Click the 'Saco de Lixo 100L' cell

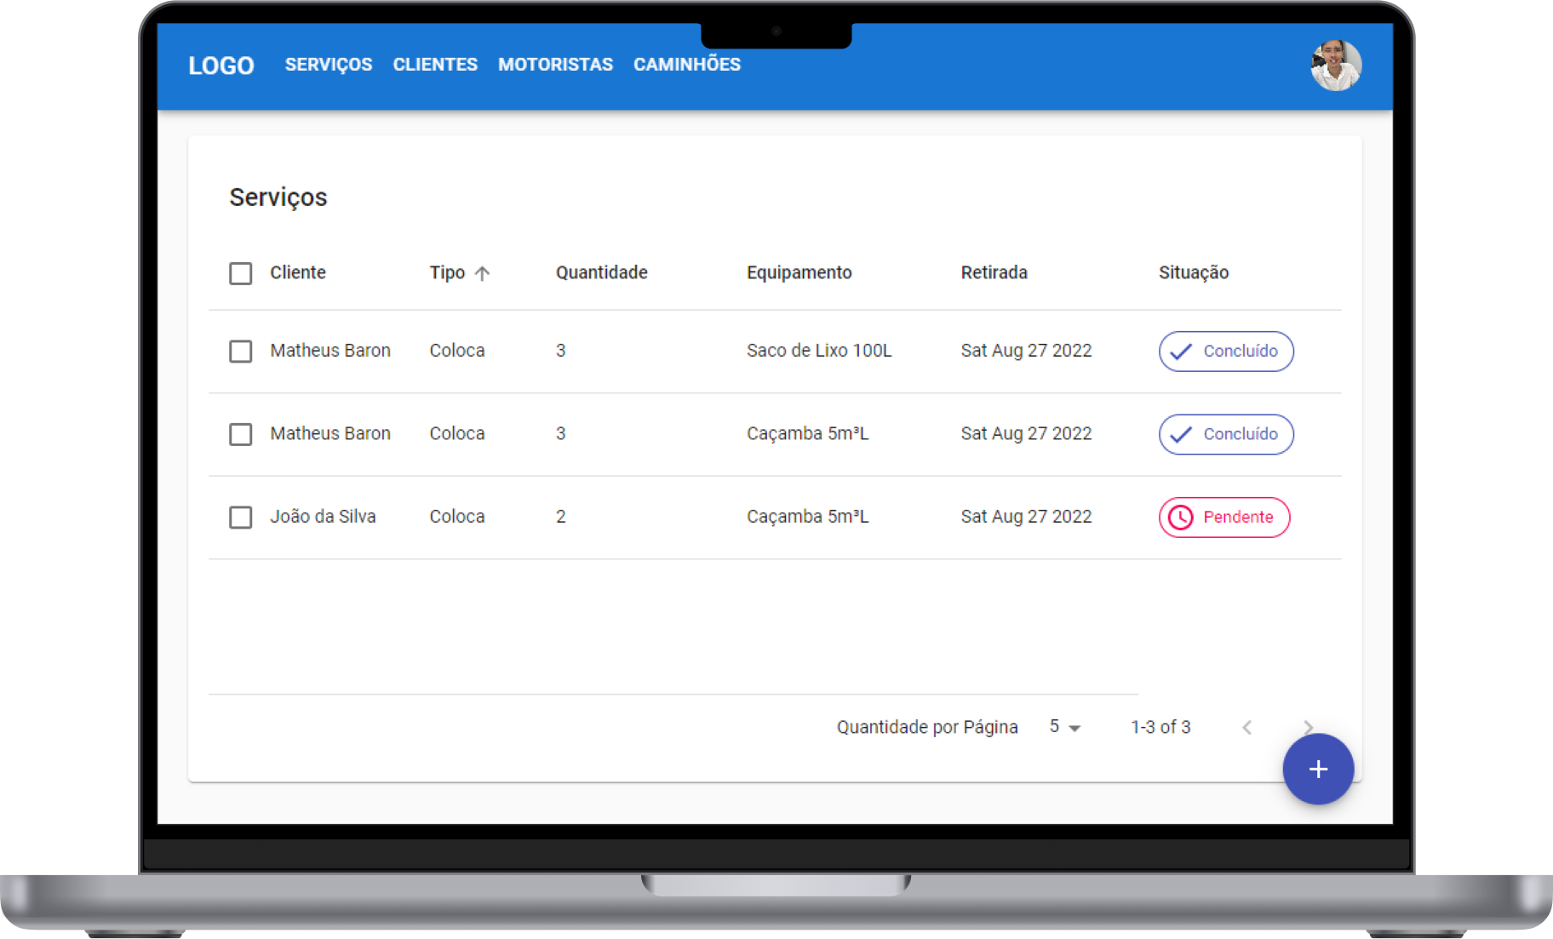coord(819,351)
